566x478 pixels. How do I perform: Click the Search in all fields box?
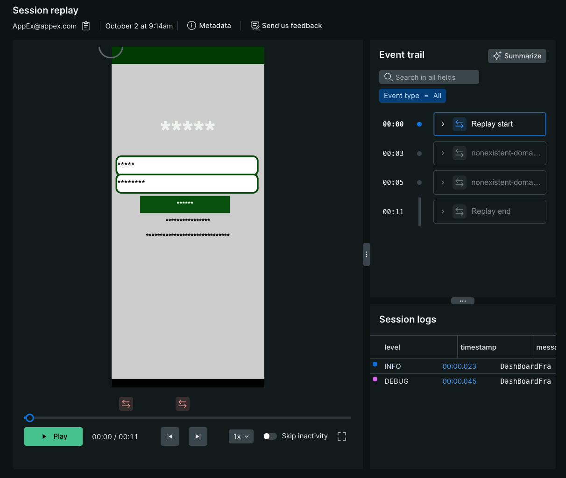429,77
